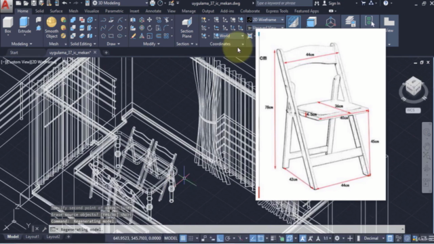Click the Layers panel icon
This screenshot has width=434, height=244.
tap(350, 22)
